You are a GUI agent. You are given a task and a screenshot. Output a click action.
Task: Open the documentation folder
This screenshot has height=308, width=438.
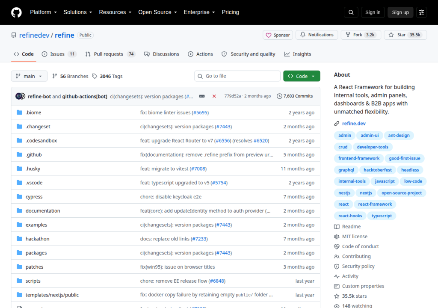[43, 211]
